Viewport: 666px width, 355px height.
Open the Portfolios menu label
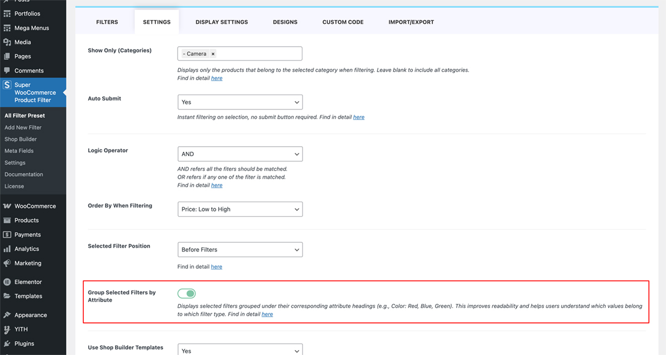pyautogui.click(x=27, y=13)
